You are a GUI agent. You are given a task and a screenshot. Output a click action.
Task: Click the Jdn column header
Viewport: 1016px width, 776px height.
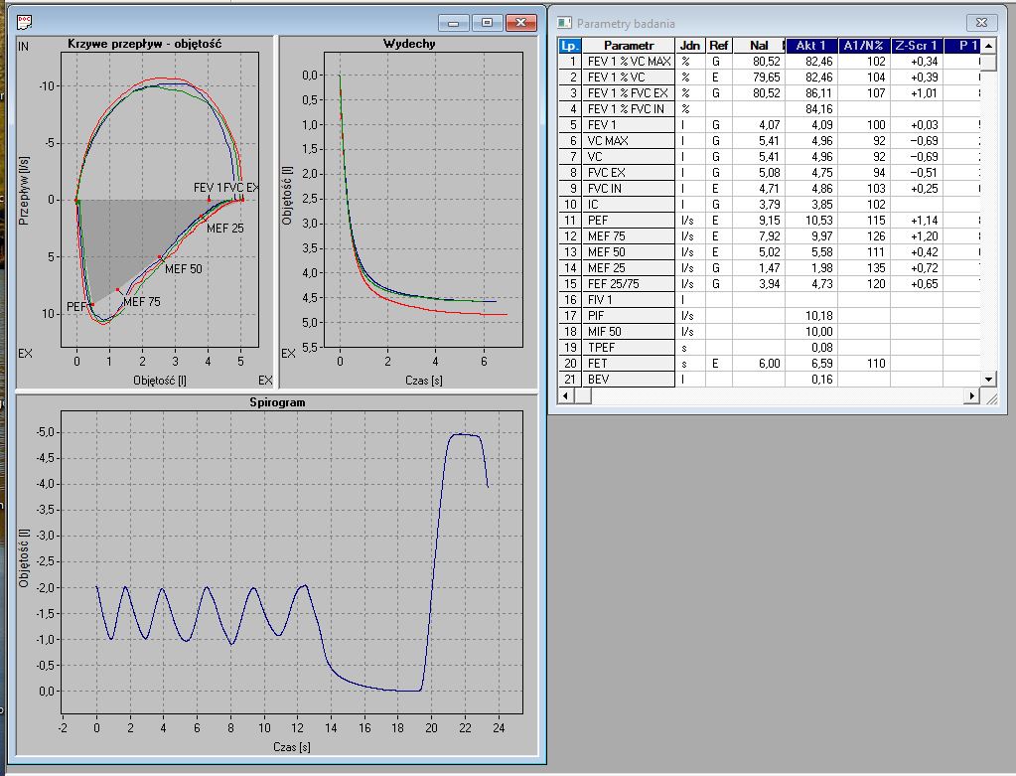pos(690,46)
